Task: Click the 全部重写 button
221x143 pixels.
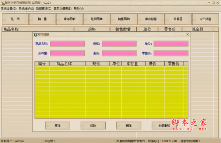Action: 164,126
